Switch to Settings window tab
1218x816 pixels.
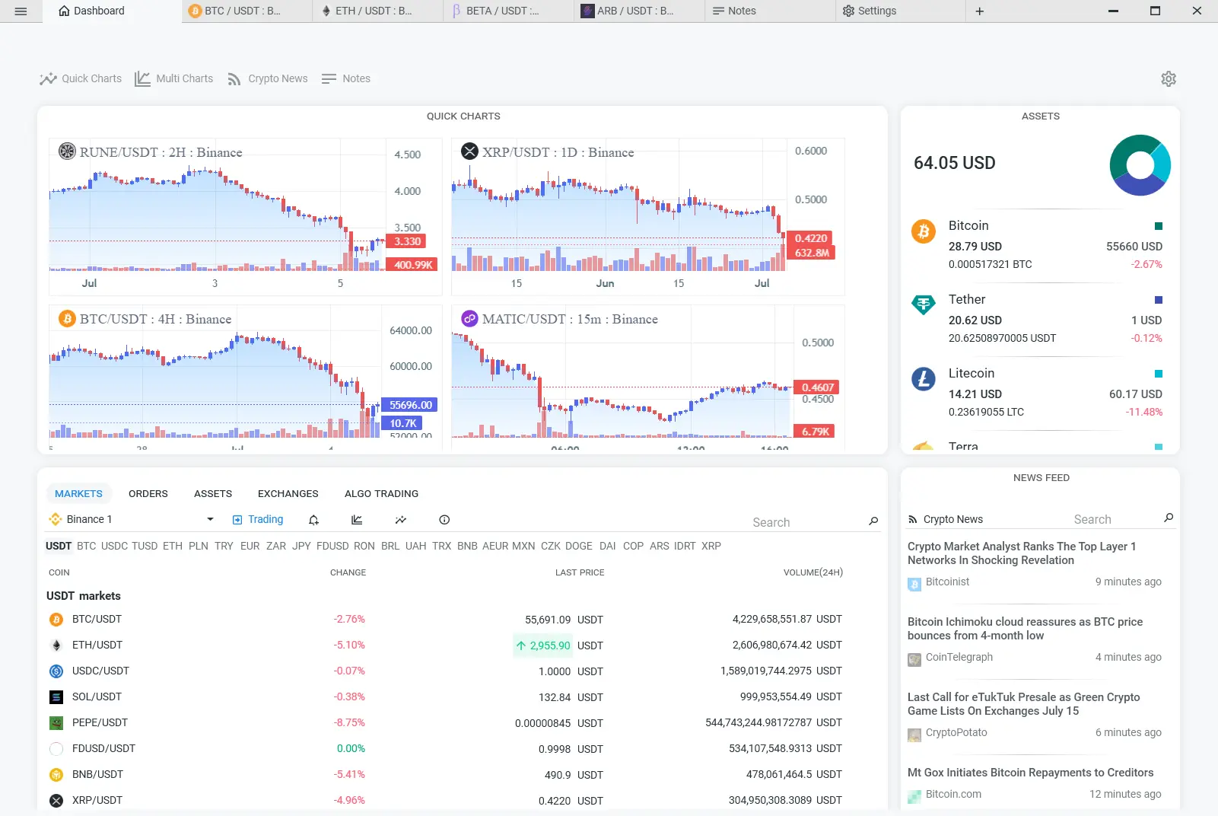tap(901, 11)
